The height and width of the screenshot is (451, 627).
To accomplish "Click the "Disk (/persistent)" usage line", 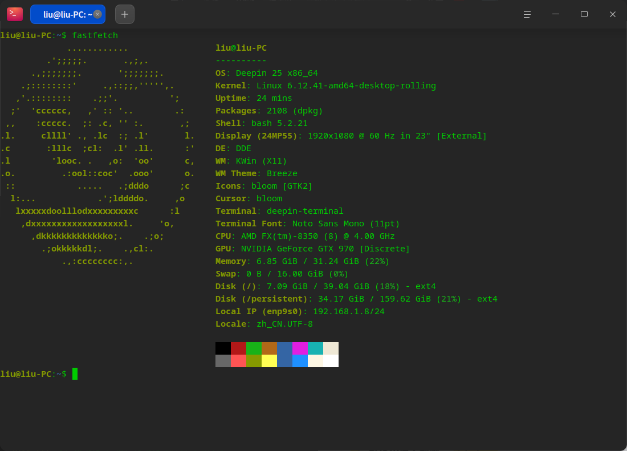I will click(x=356, y=299).
